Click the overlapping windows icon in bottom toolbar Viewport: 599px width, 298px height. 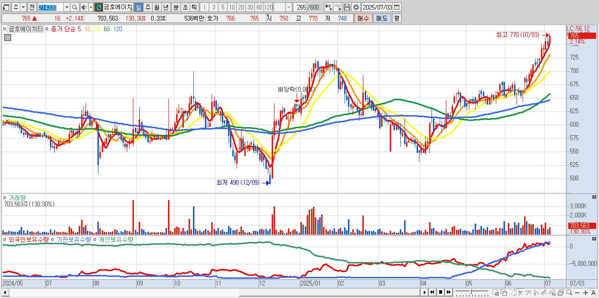[504, 292]
